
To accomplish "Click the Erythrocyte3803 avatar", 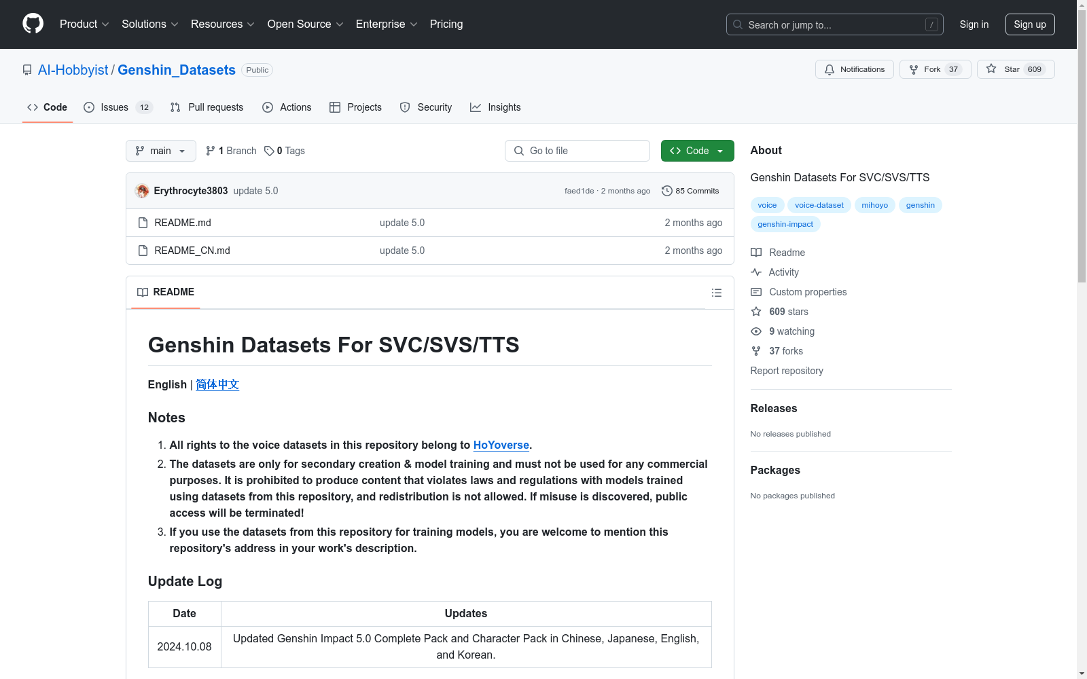I will pos(142,191).
